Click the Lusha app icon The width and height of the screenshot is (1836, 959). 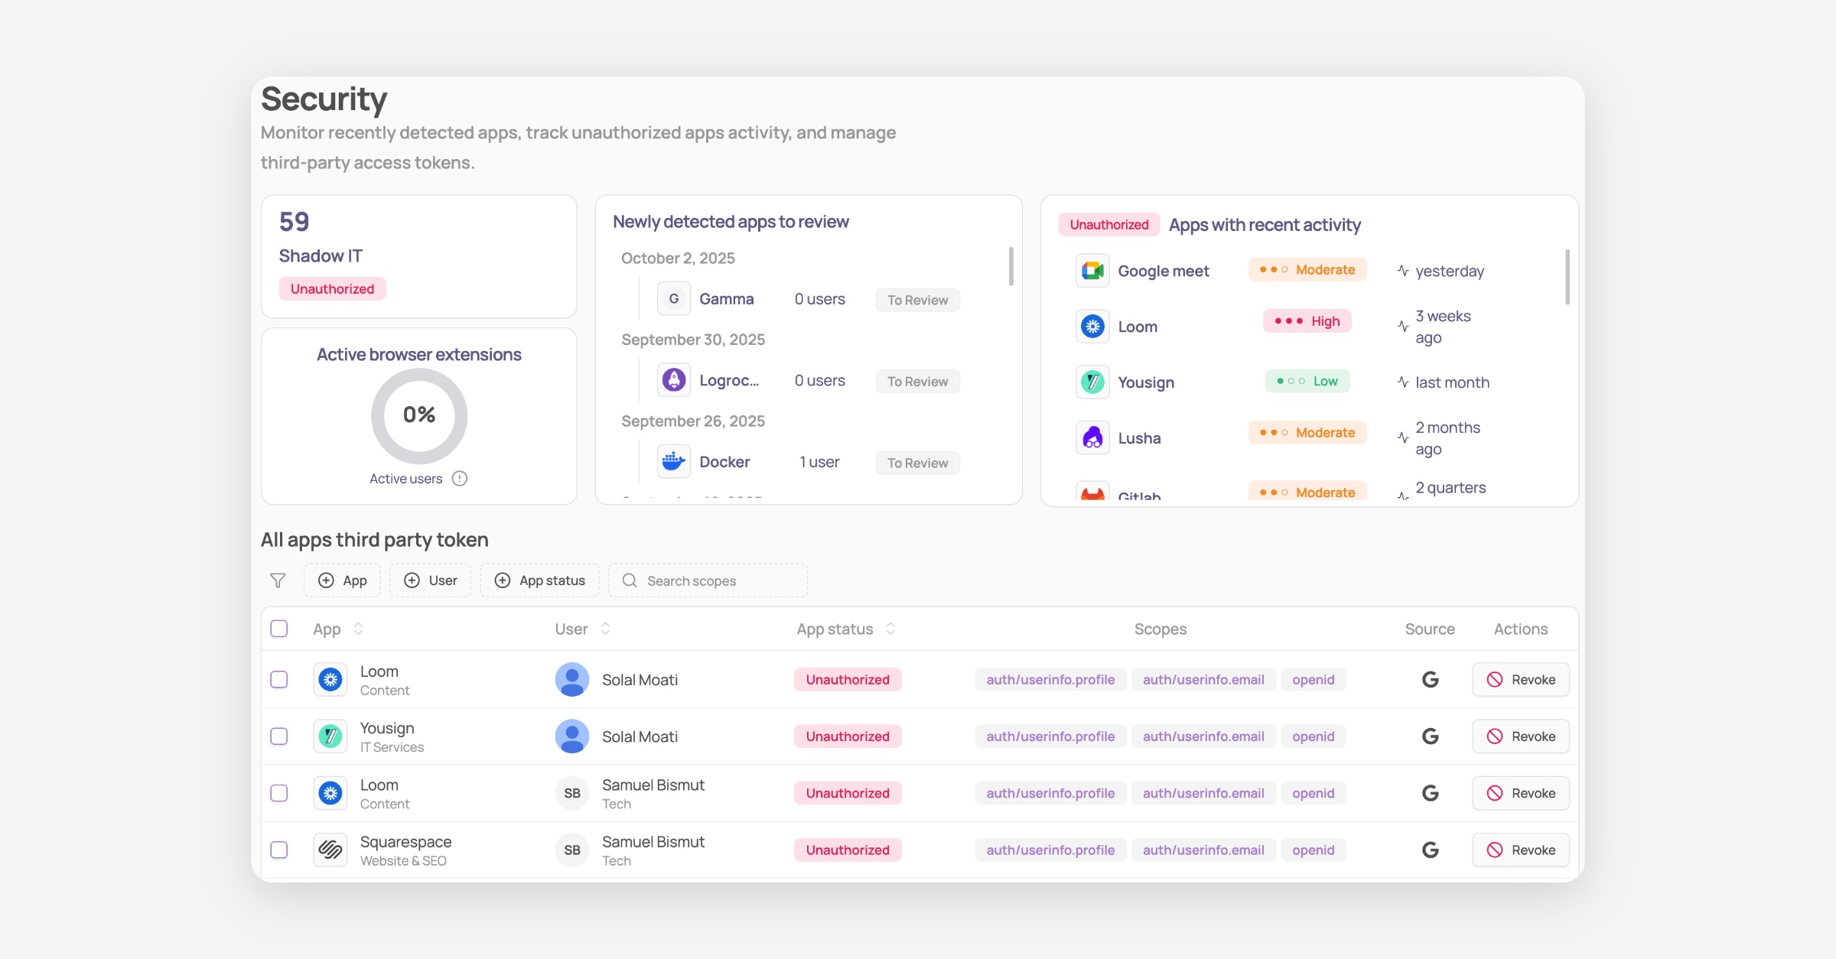[x=1092, y=438]
